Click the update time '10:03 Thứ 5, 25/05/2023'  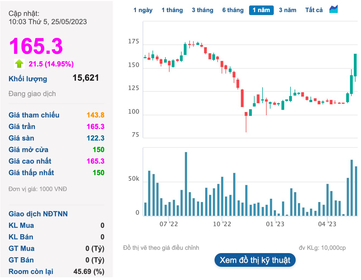[47, 22]
